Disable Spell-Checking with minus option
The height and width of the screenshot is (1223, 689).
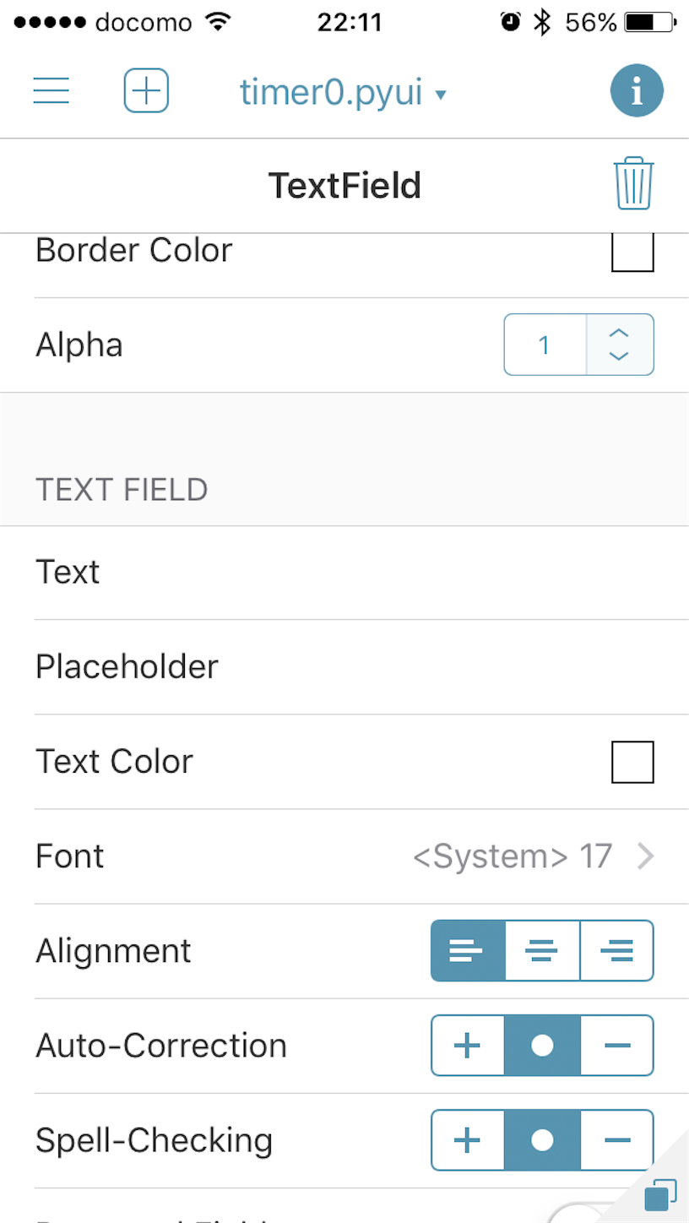click(x=617, y=1140)
